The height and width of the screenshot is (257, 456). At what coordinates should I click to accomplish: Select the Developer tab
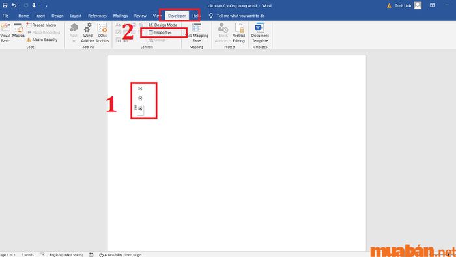(x=177, y=16)
